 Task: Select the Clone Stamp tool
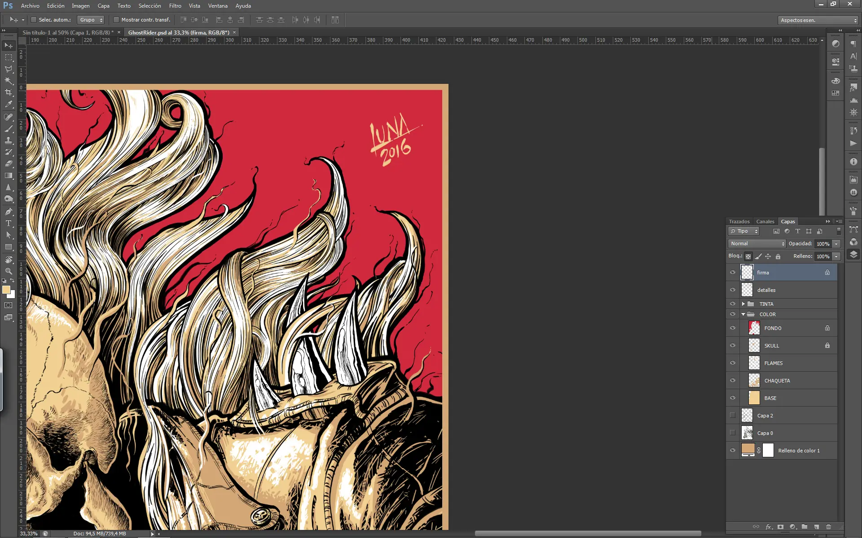(x=9, y=140)
